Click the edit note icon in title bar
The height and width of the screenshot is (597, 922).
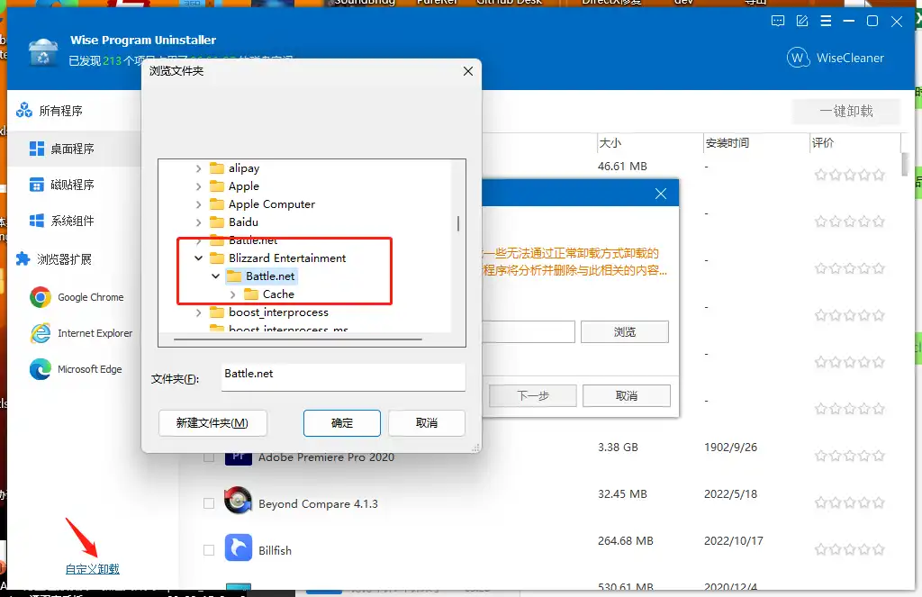click(x=802, y=22)
